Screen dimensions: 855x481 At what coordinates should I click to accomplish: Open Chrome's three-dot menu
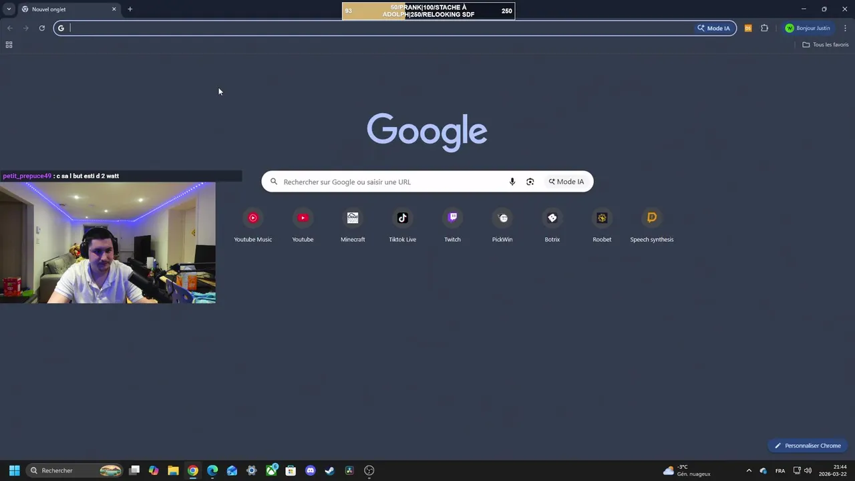click(x=845, y=28)
